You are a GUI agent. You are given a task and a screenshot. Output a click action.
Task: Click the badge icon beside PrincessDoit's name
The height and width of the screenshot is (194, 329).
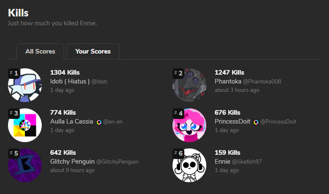click(x=256, y=122)
